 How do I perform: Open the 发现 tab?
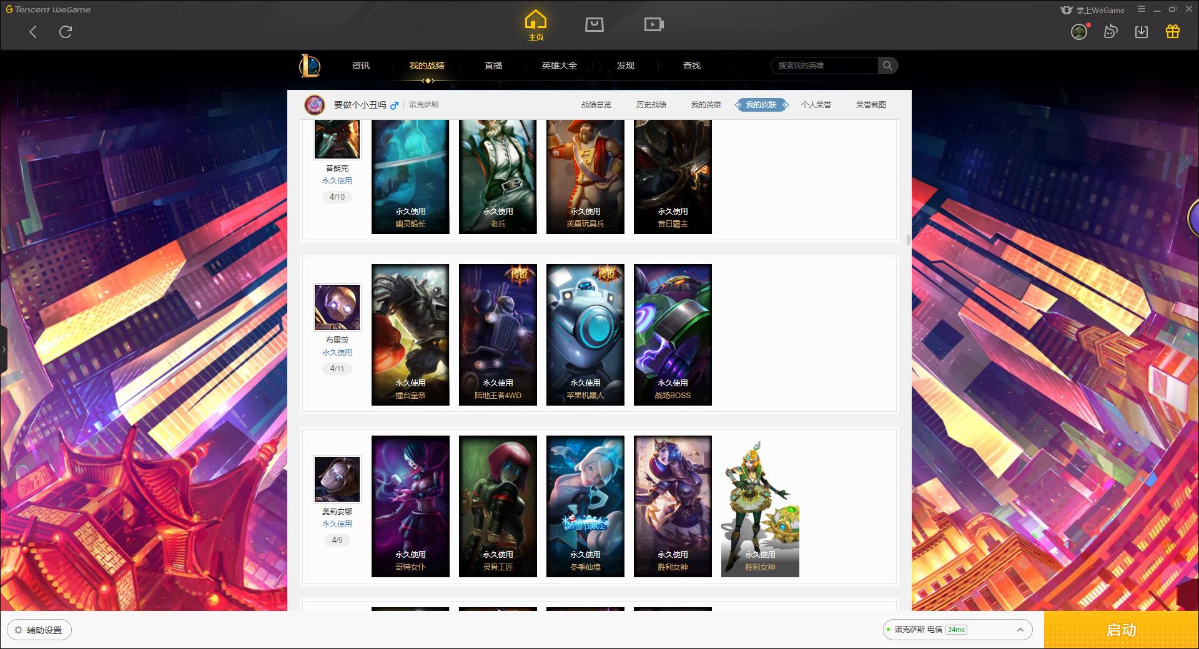[626, 66]
